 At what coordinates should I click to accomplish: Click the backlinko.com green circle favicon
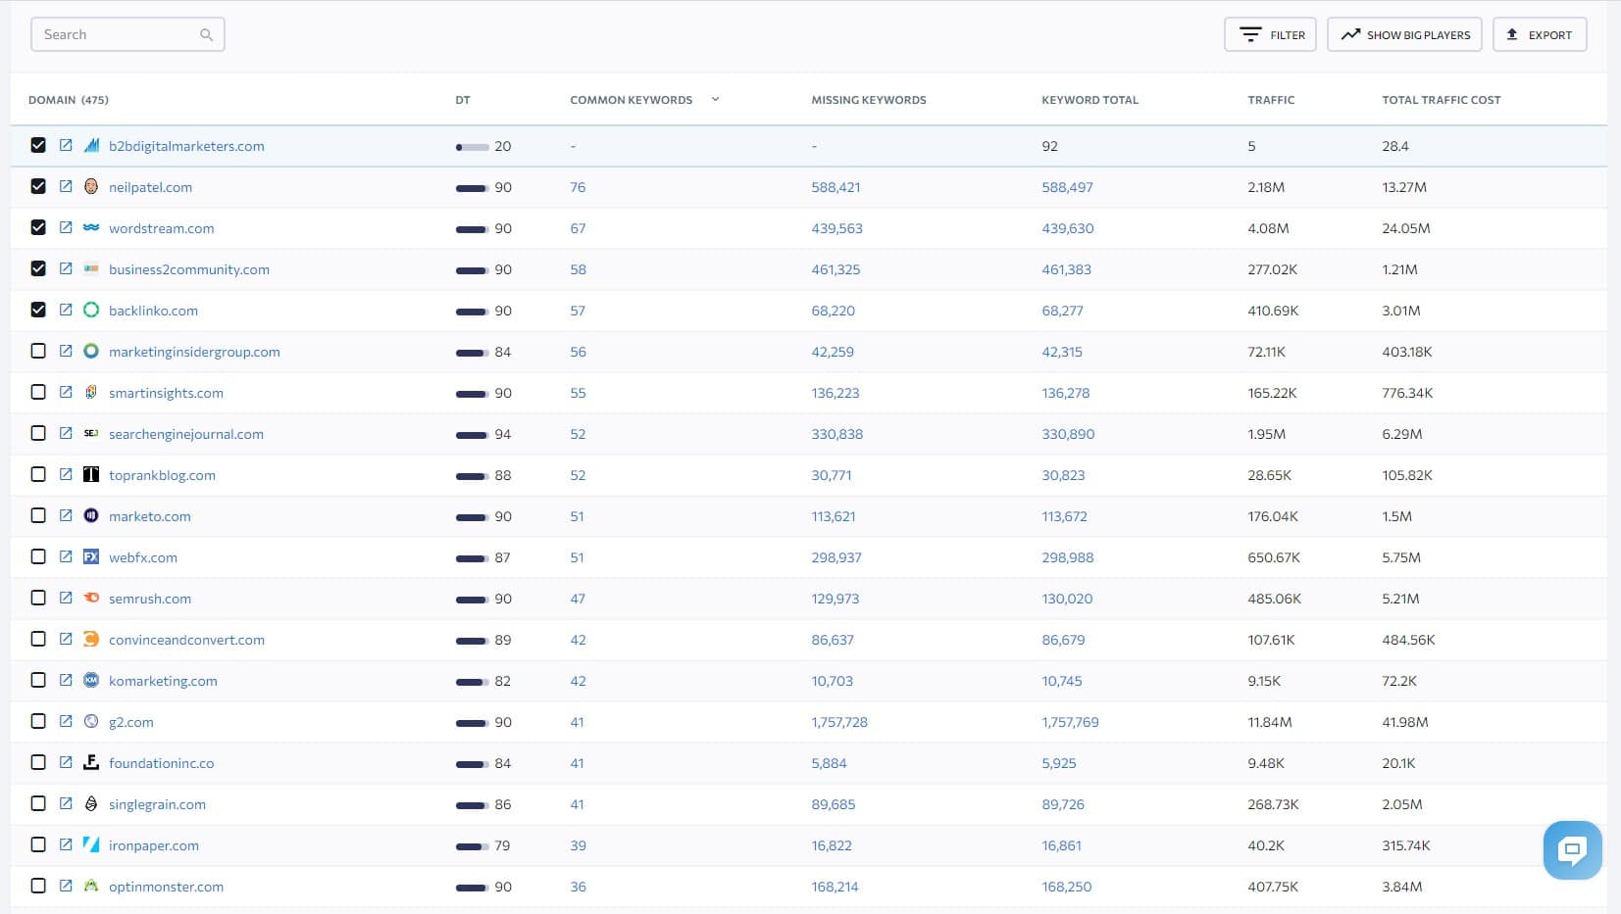[91, 310]
